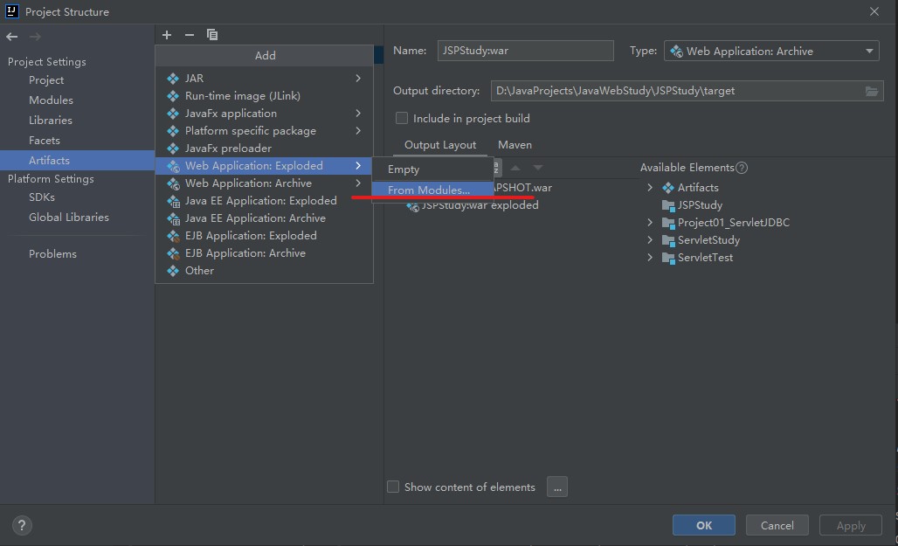The width and height of the screenshot is (898, 546).
Task: Choose Empty in the submenu
Action: pyautogui.click(x=432, y=169)
